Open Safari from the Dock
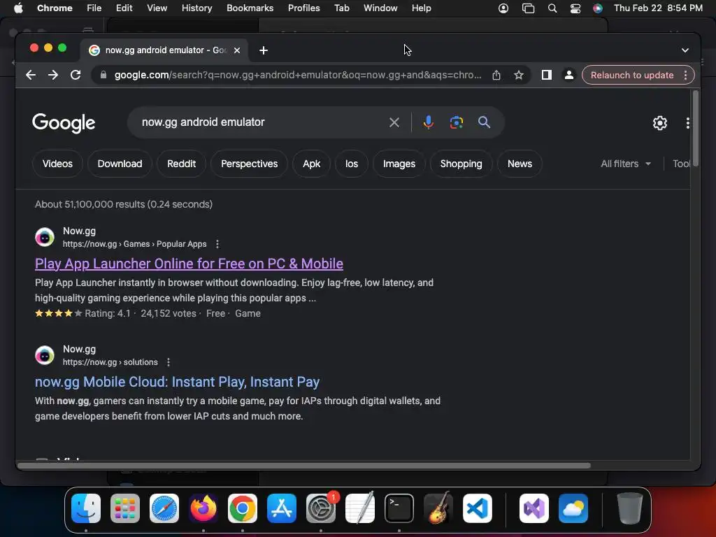Viewport: 716px width, 537px height. (164, 508)
